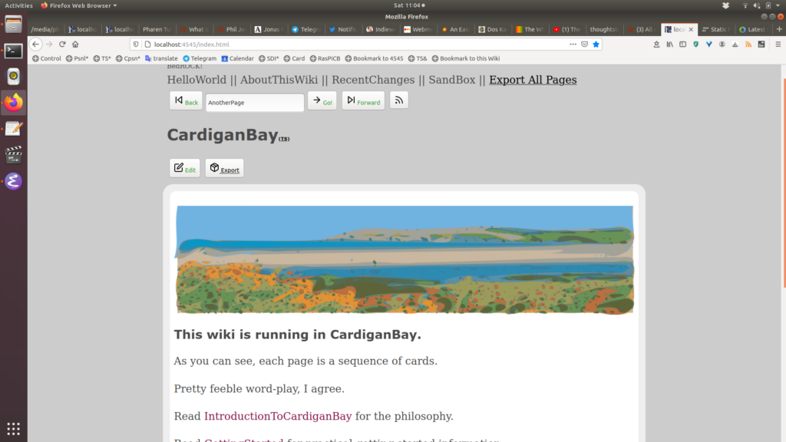Click the page vertical scrollbar
Image resolution: width=786 pixels, height=442 pixels.
click(x=783, y=183)
